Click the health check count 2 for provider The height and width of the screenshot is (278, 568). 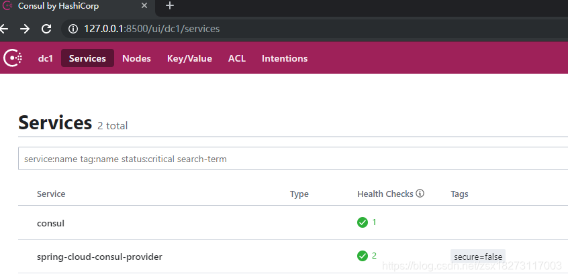click(x=374, y=256)
